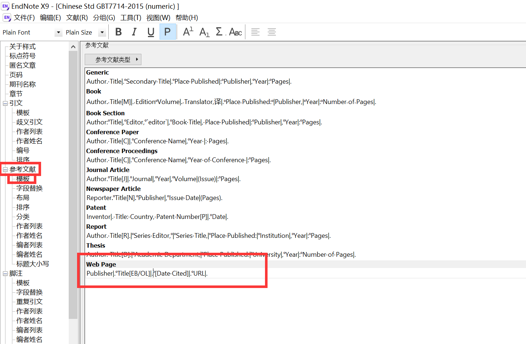The width and height of the screenshot is (526, 344).
Task: Click the align left icon
Action: tap(256, 32)
